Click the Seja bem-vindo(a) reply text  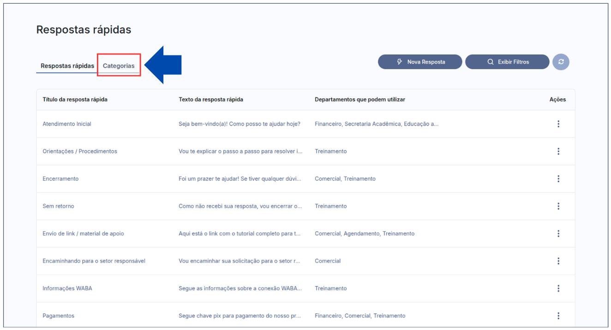coord(240,124)
